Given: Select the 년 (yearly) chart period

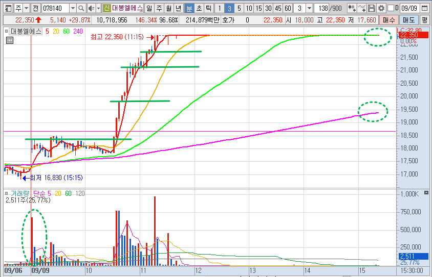Looking at the screenshot, I should (x=178, y=9).
